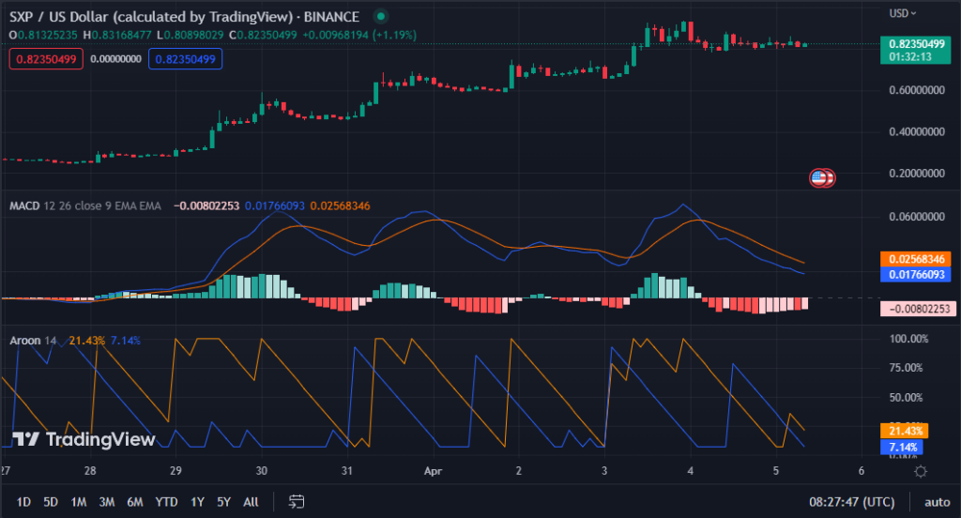Viewport: 961px width, 518px height.
Task: Click the spread value 0.00000000
Action: click(x=115, y=59)
